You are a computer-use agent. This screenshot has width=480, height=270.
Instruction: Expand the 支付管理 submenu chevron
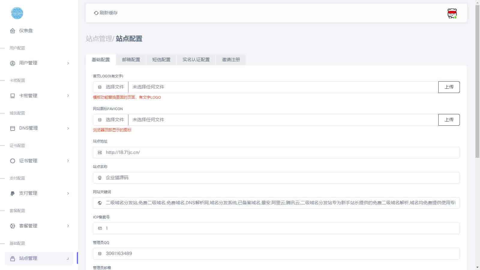(x=68, y=193)
